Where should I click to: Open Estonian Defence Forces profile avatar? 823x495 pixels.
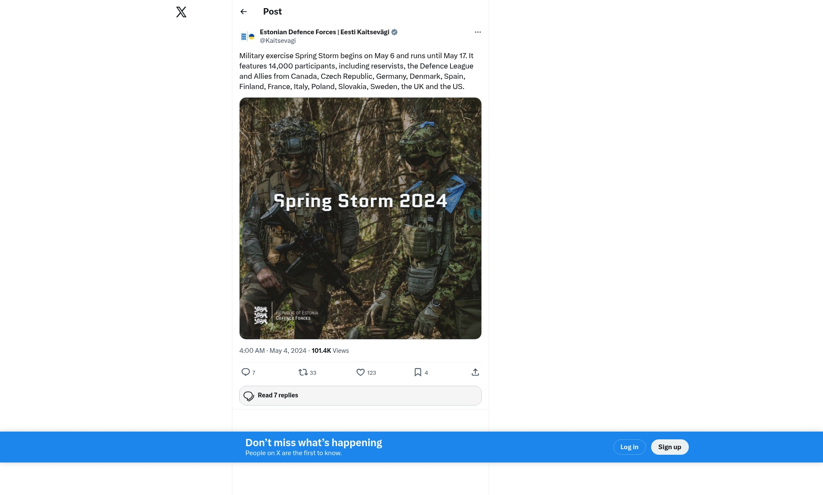click(248, 36)
